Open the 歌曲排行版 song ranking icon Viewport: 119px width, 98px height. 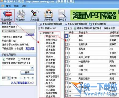click(7, 15)
